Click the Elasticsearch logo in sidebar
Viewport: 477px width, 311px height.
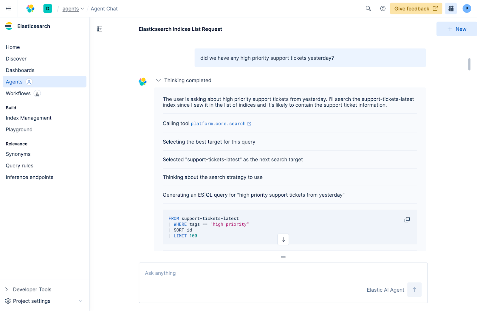pos(9,26)
